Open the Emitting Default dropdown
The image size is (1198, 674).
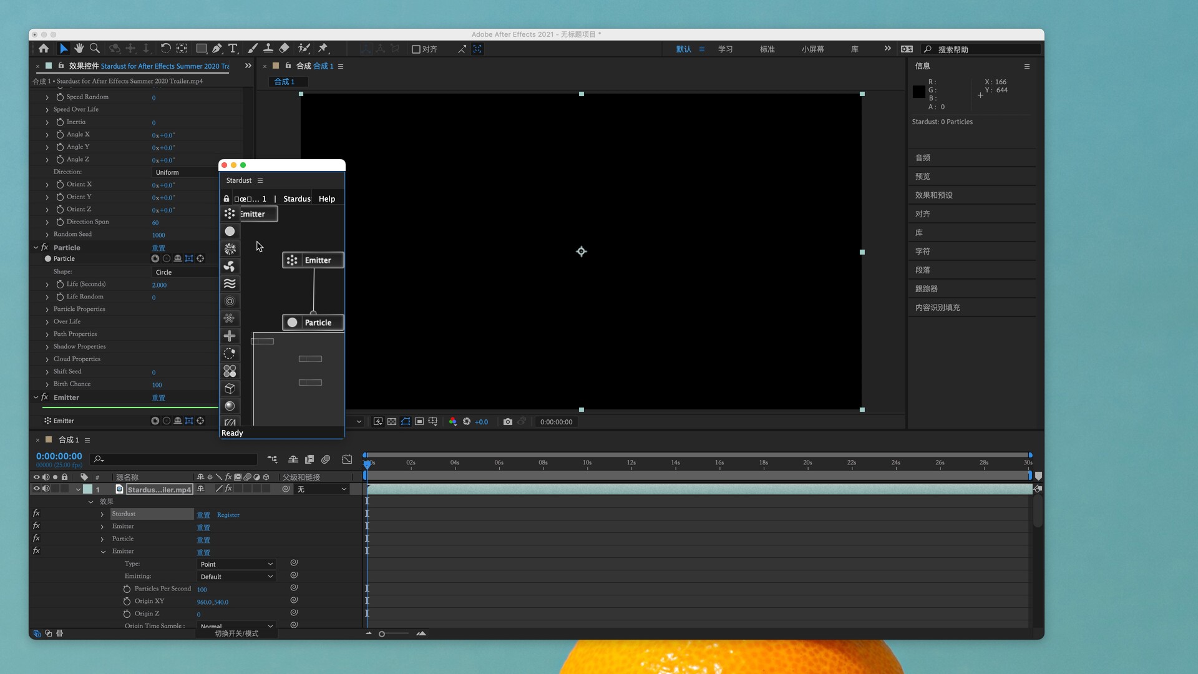[236, 577]
